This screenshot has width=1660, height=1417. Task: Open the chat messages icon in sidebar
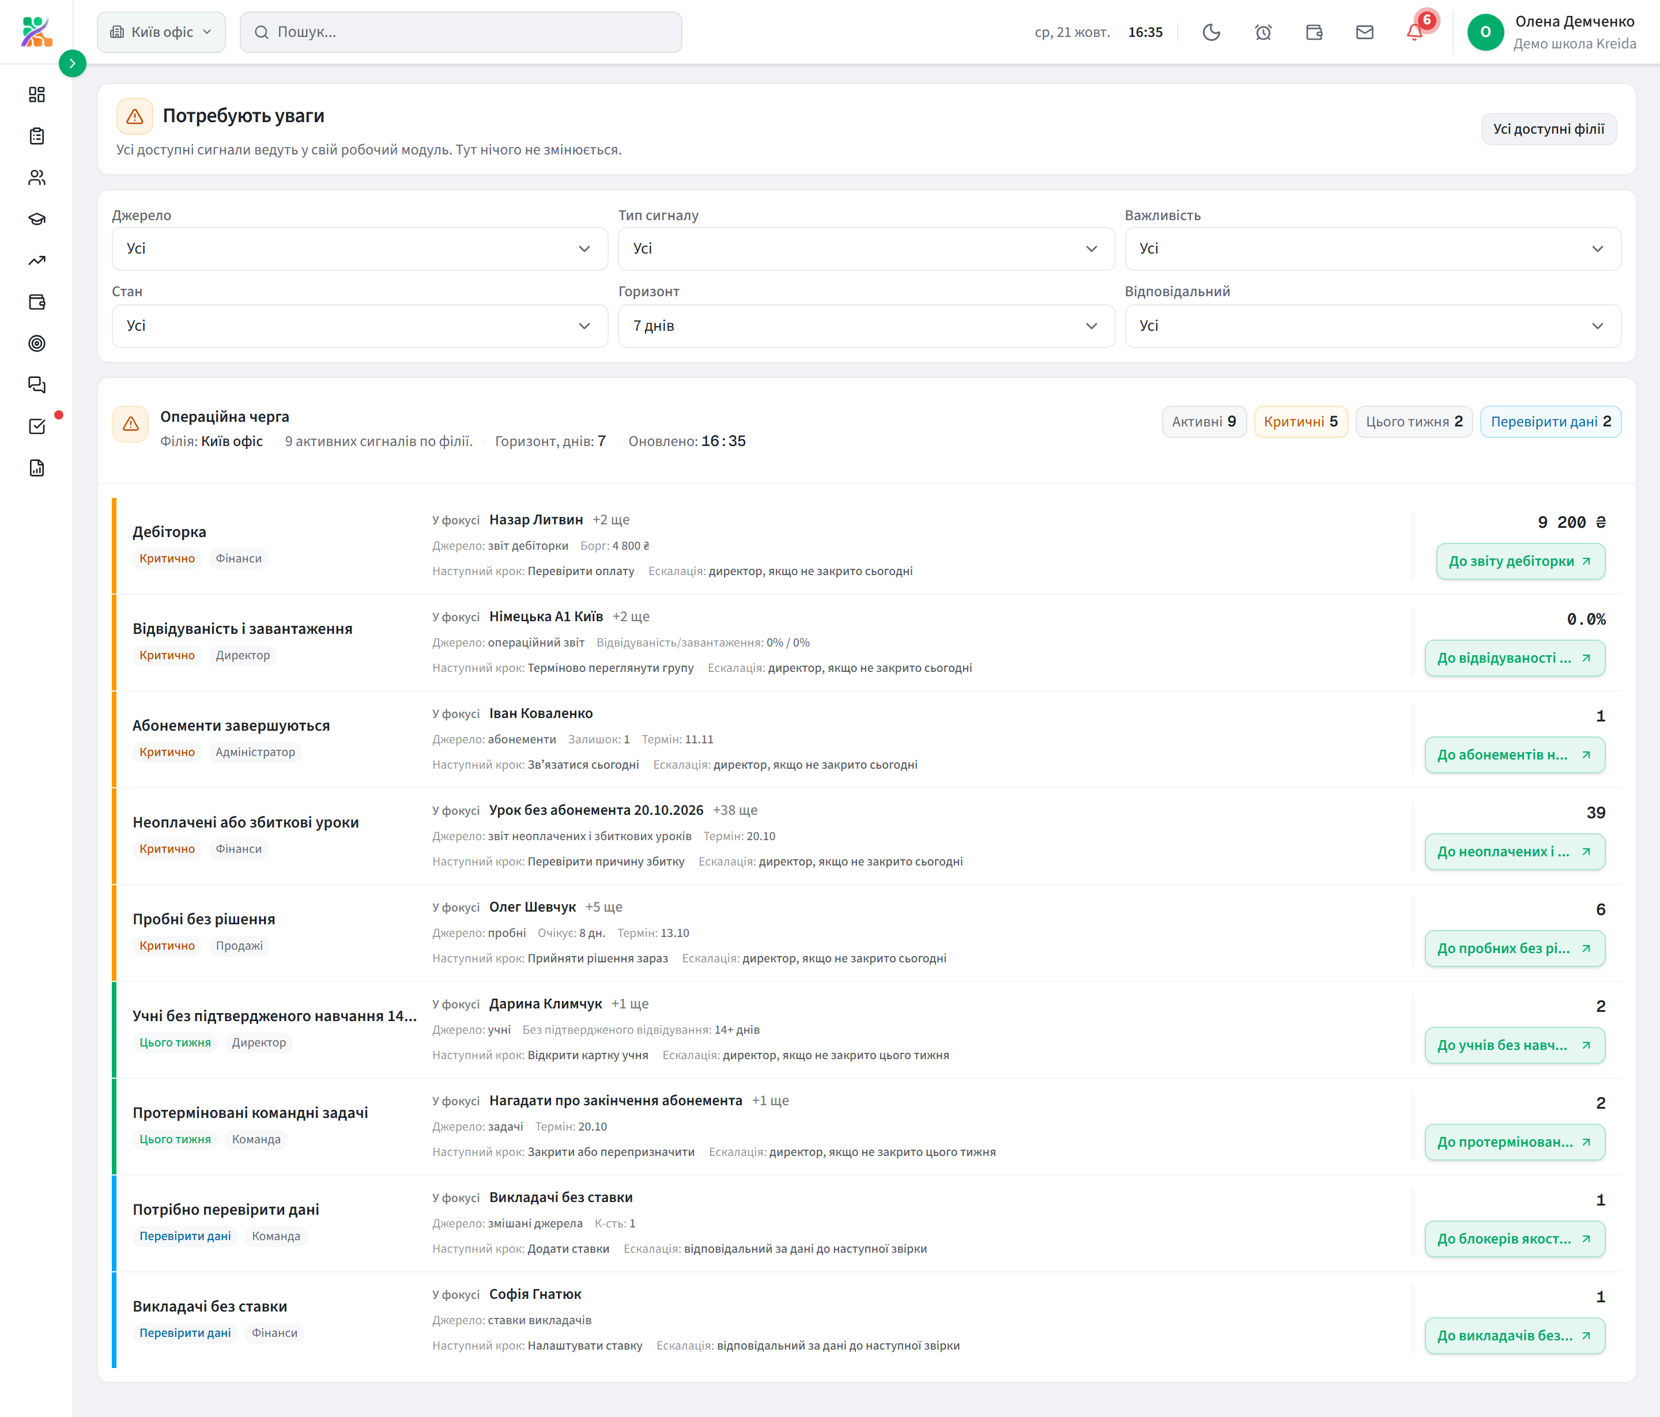37,386
